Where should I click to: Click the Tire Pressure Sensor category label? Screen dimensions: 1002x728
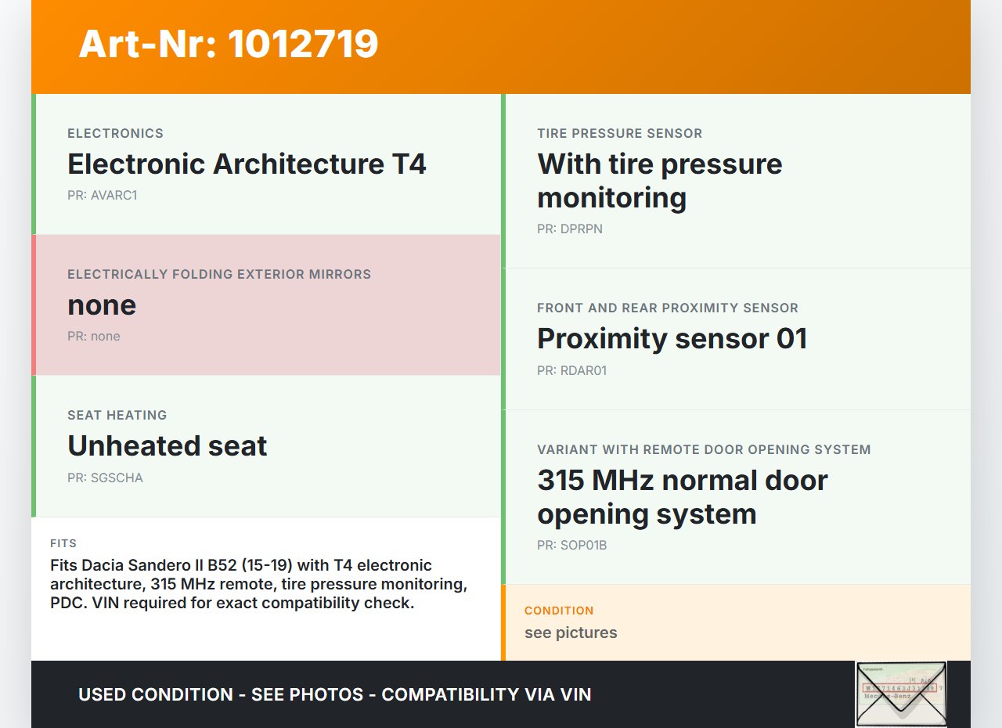(620, 134)
